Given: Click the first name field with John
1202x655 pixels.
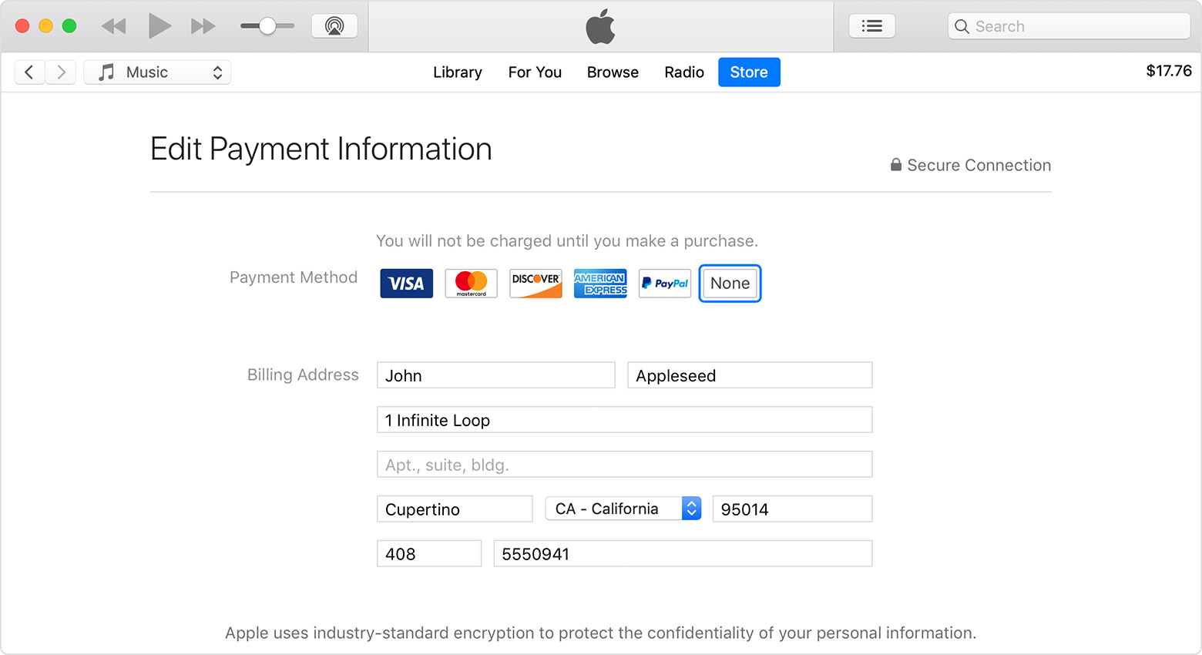Looking at the screenshot, I should (x=496, y=375).
